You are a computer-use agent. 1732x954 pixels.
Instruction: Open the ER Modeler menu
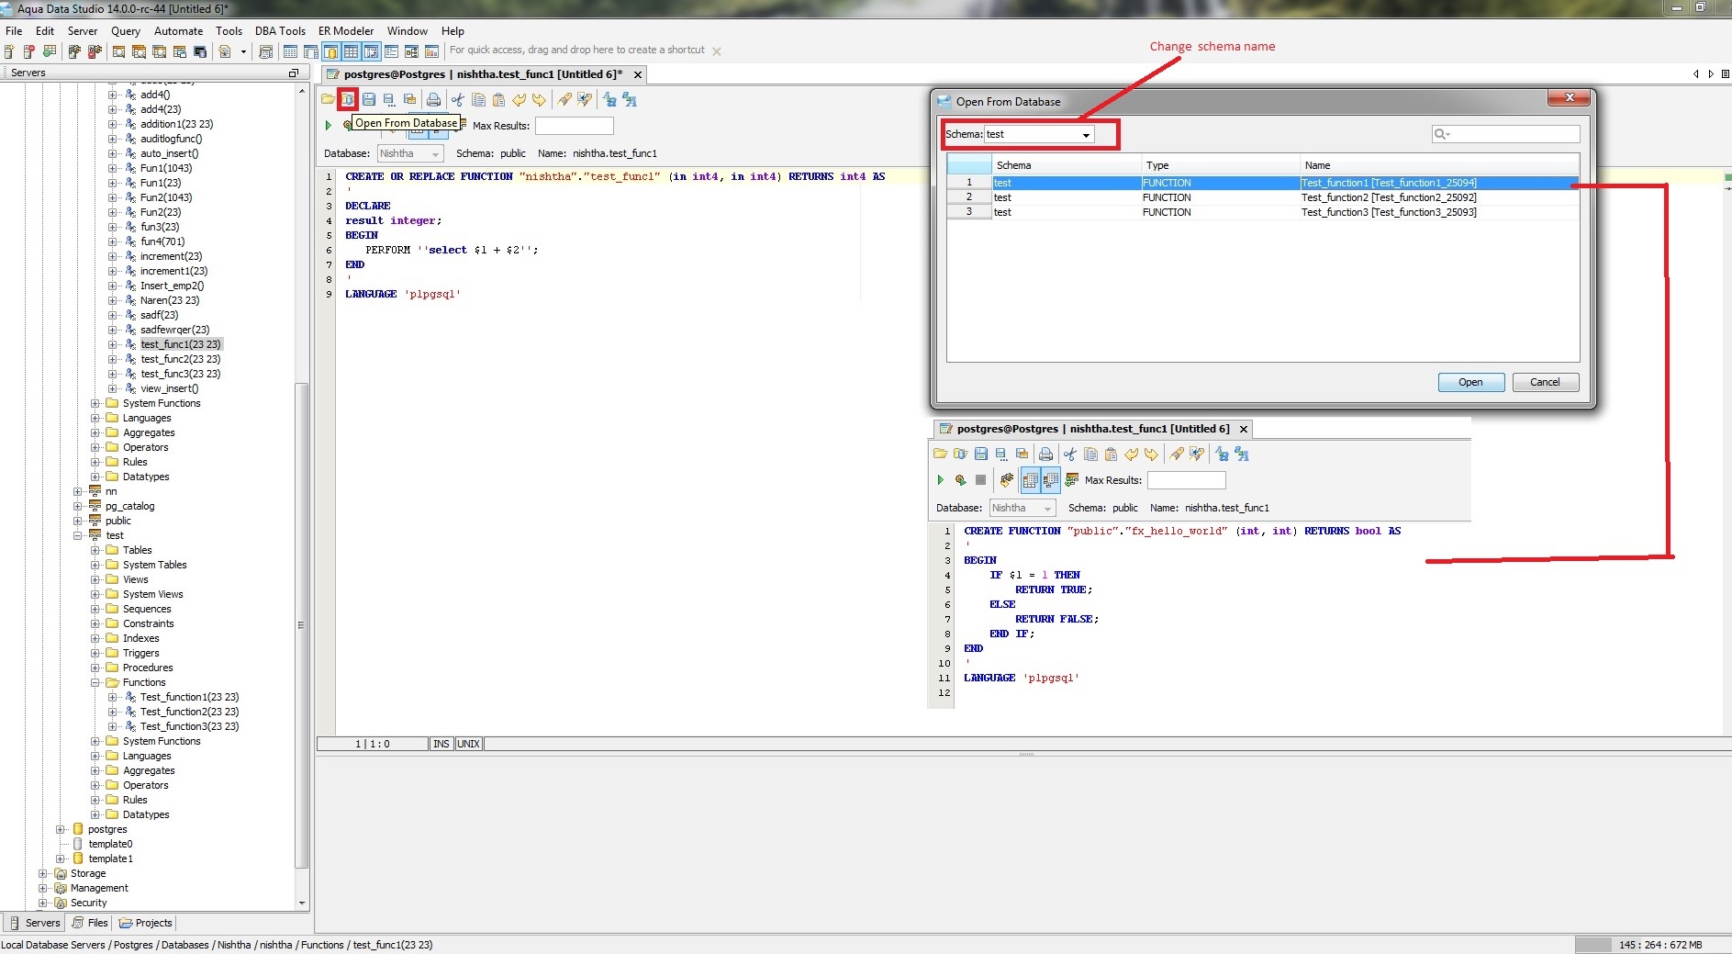tap(346, 30)
